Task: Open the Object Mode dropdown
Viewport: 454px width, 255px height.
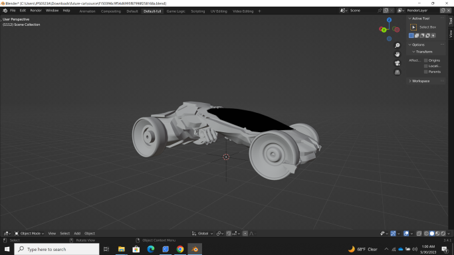Action: pyautogui.click(x=29, y=234)
